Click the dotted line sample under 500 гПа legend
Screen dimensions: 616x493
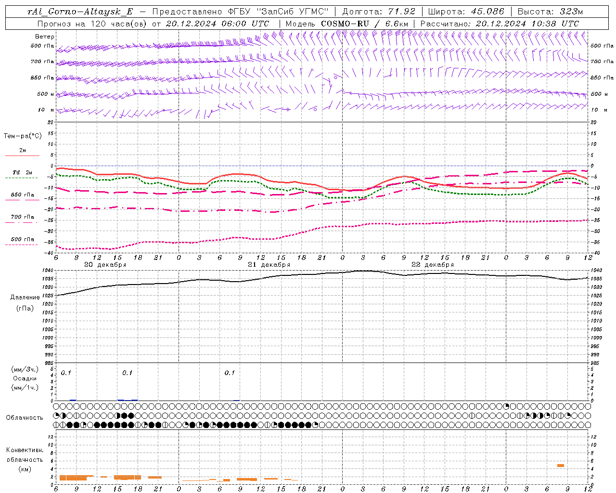[x=22, y=245]
